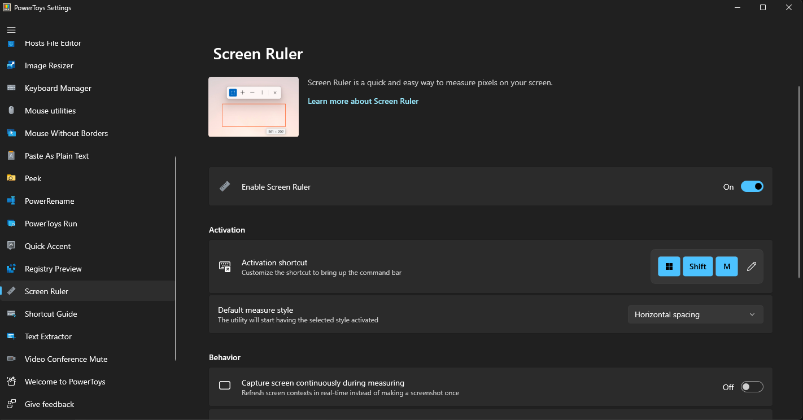This screenshot has width=803, height=420.
Task: Click the Peek label in sidebar
Action: (x=33, y=178)
